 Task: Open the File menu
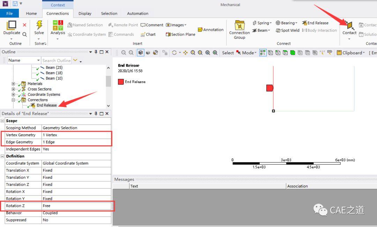click(9, 14)
